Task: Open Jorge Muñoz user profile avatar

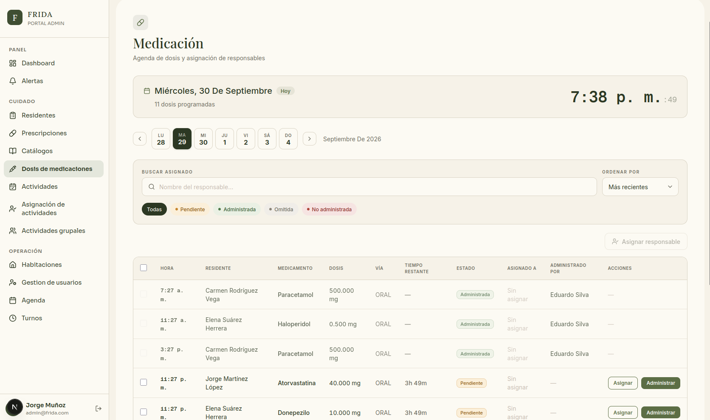Action: (14, 408)
